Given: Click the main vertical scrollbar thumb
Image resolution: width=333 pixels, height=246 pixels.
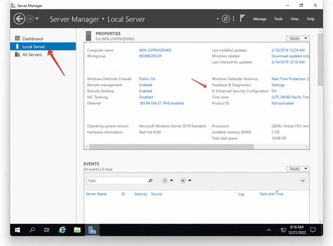Looking at the screenshot, I should (320, 60).
